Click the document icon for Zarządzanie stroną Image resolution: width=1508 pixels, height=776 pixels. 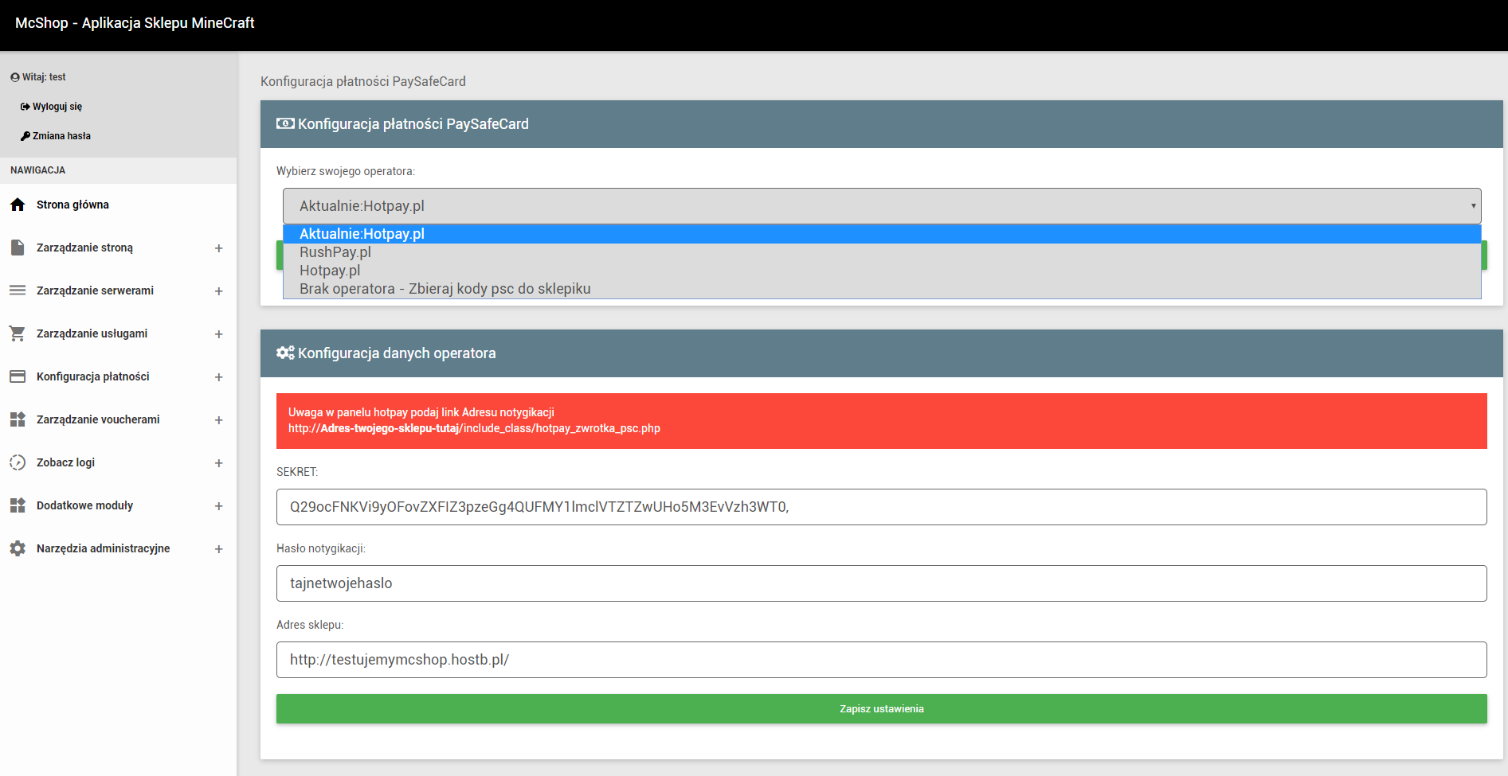tap(18, 248)
